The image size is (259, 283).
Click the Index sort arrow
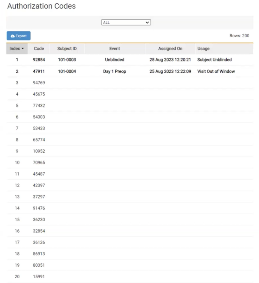coord(23,49)
